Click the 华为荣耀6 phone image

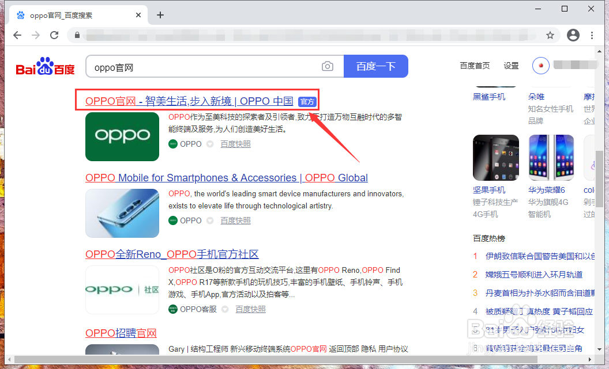coord(551,158)
